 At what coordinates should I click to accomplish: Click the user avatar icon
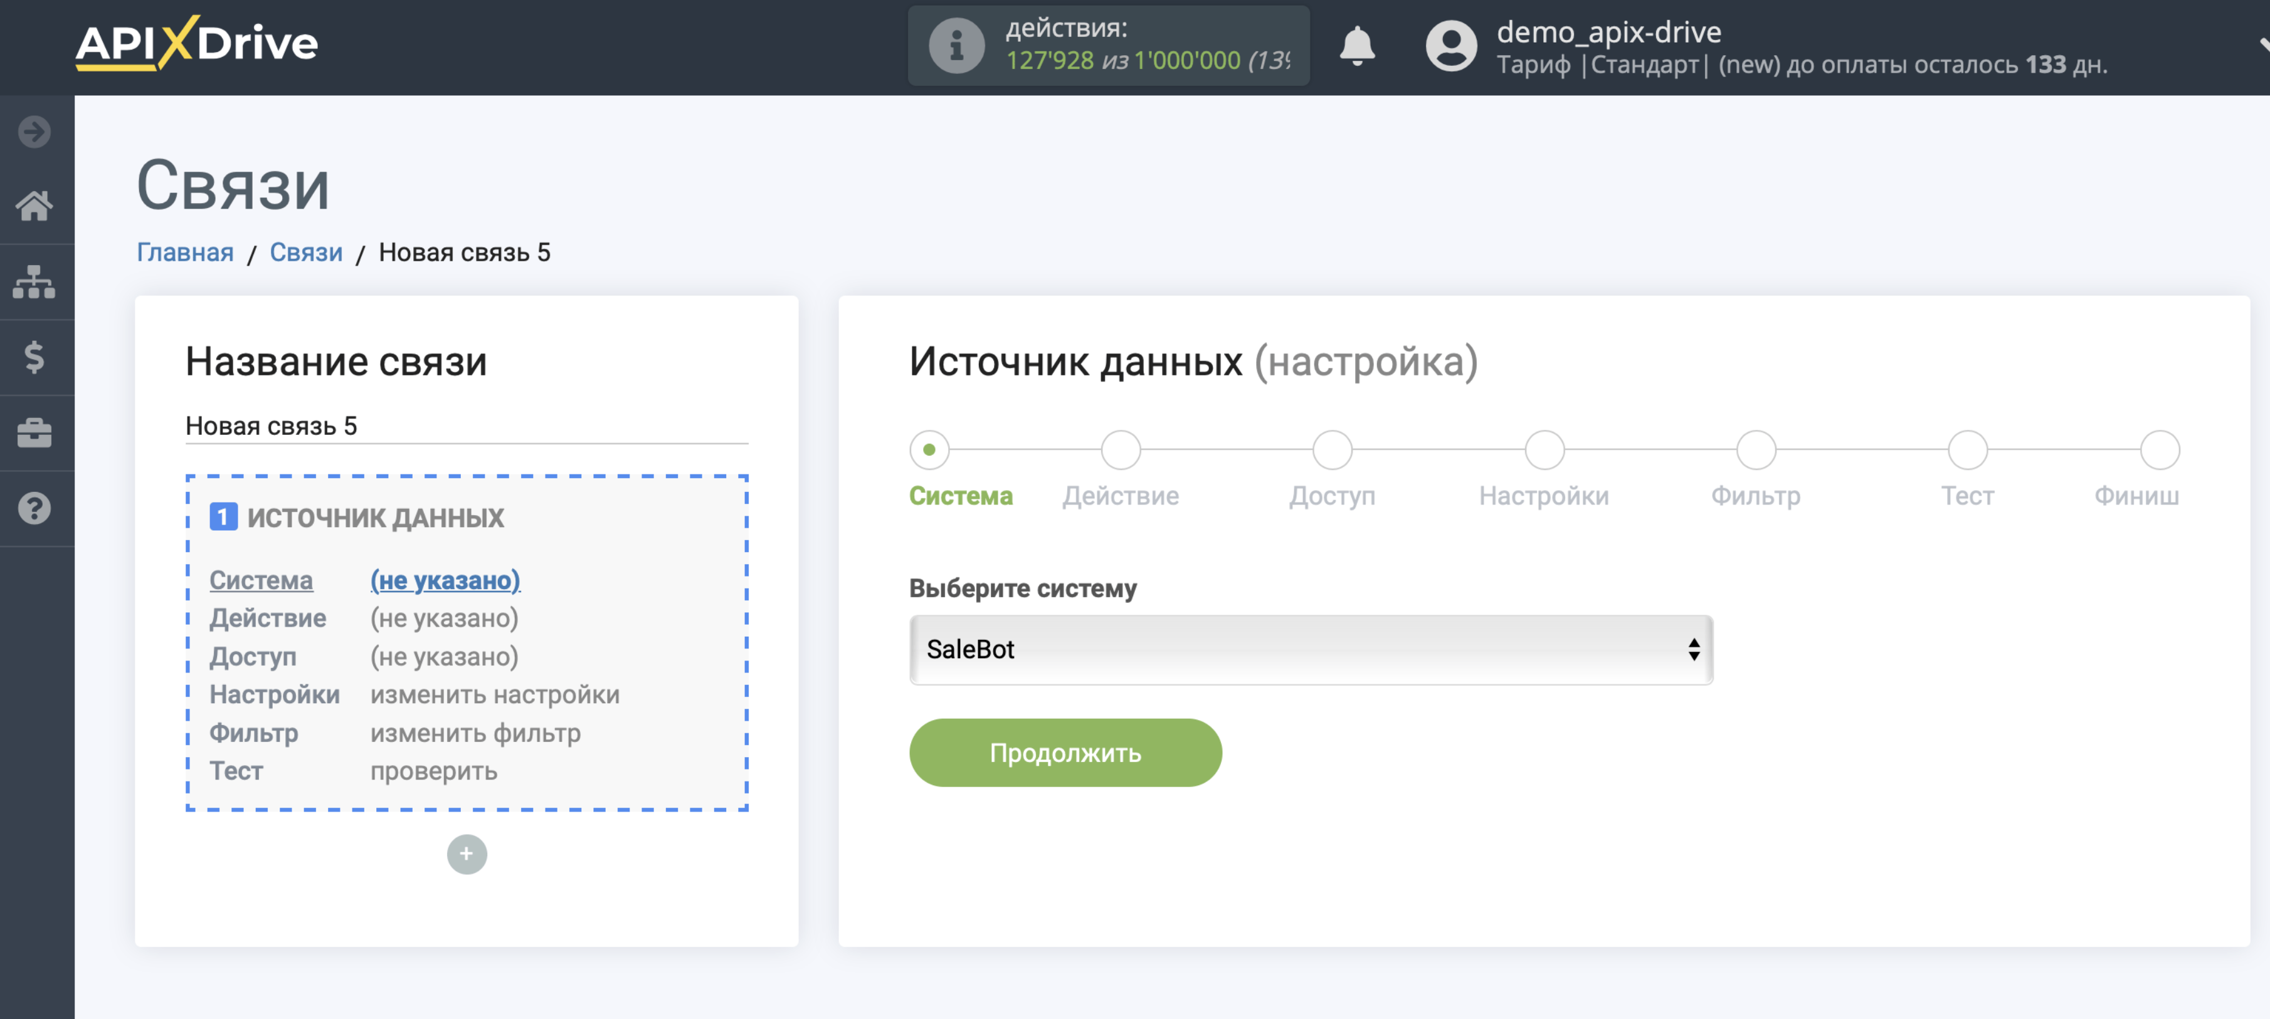(1450, 46)
